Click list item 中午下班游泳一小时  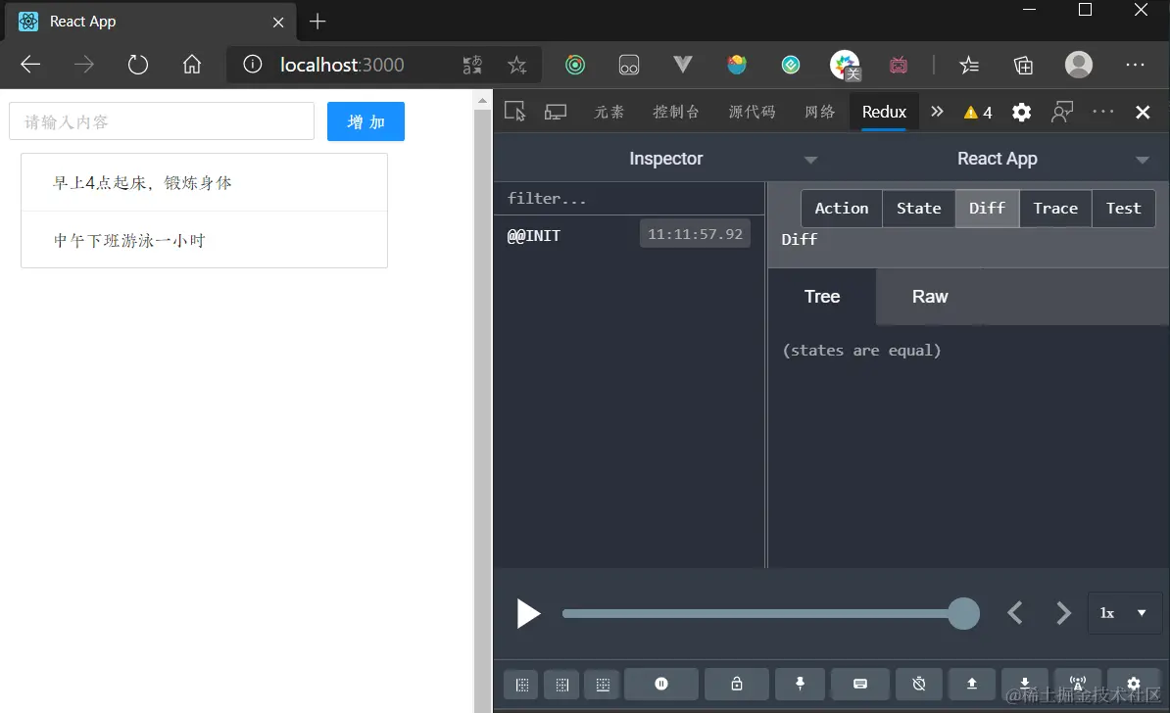pyautogui.click(x=205, y=240)
